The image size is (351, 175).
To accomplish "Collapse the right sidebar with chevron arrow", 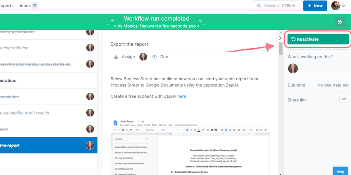I will 280,38.
